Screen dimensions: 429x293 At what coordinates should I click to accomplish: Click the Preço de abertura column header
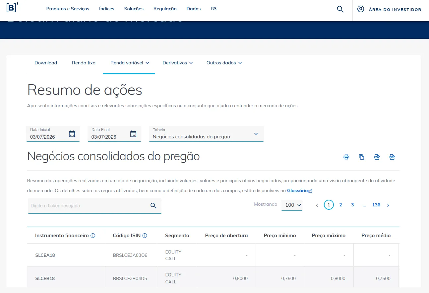[x=226, y=236]
